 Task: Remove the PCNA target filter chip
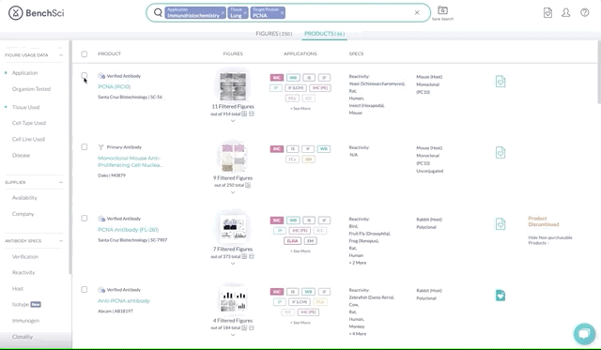(282, 12)
